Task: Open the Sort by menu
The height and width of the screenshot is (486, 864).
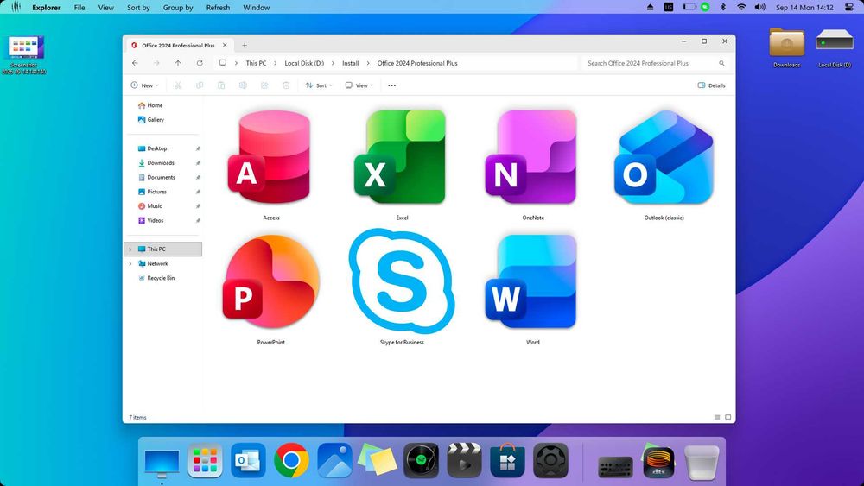Action: tap(138, 8)
